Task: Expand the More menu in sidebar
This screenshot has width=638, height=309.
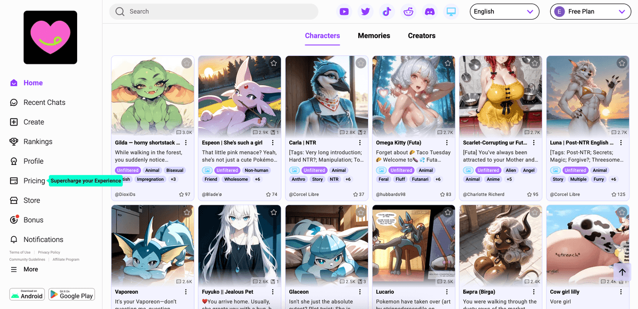Action: point(24,270)
